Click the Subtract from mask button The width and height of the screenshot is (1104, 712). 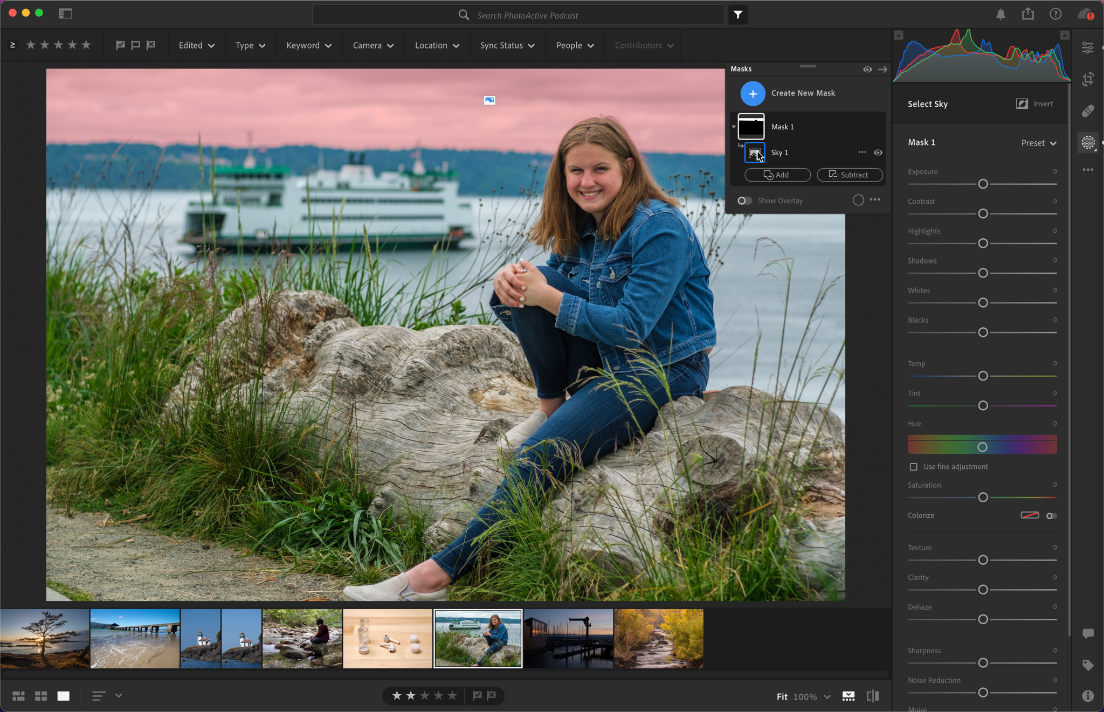point(849,175)
